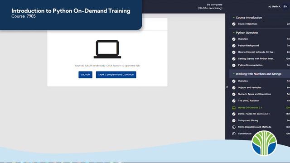Image resolution: width=290 pixels, height=163 pixels.
Task: Click checkmark beside Numeric Types and Operations
Action: point(234,94)
